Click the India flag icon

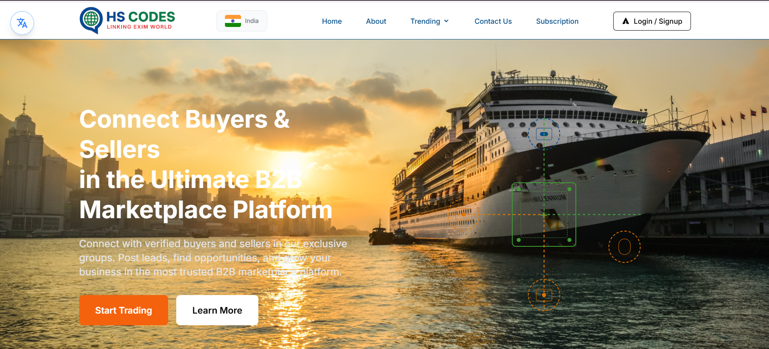[x=233, y=21]
